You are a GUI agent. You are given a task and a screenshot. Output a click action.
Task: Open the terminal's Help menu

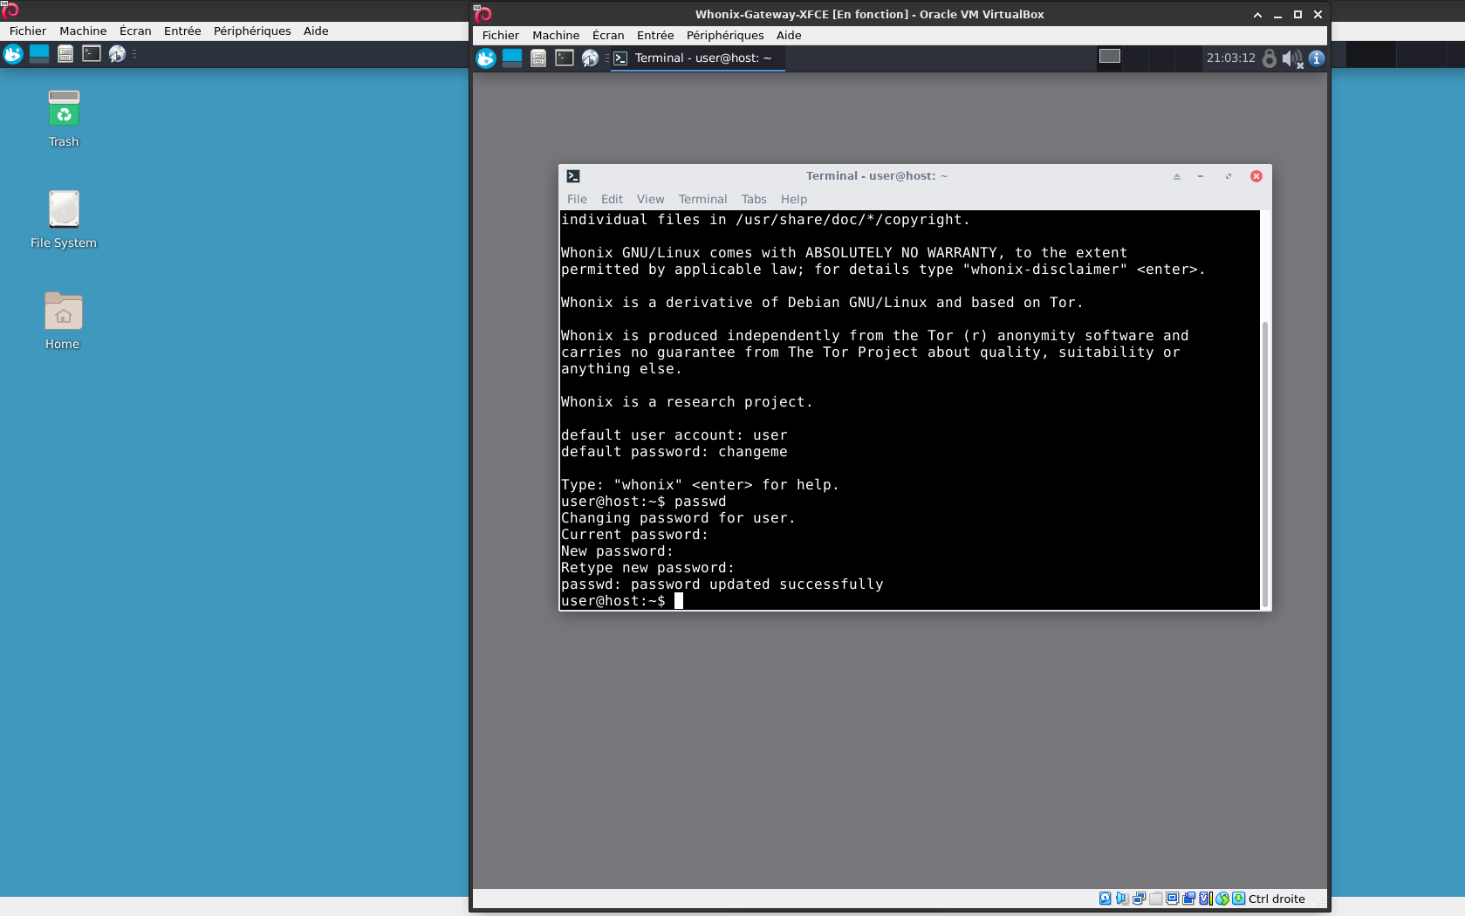(x=794, y=199)
